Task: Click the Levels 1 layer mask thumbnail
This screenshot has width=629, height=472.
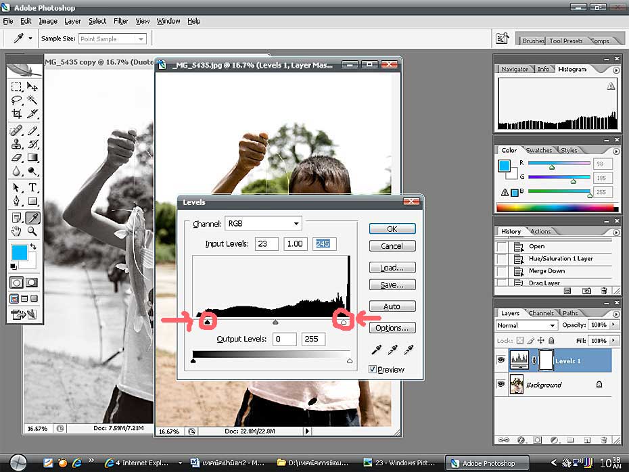Action: point(546,360)
